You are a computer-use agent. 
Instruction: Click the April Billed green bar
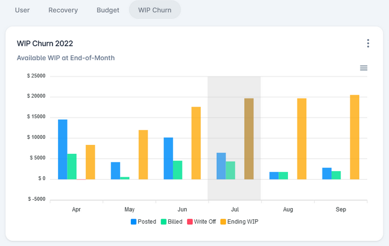coord(72,166)
